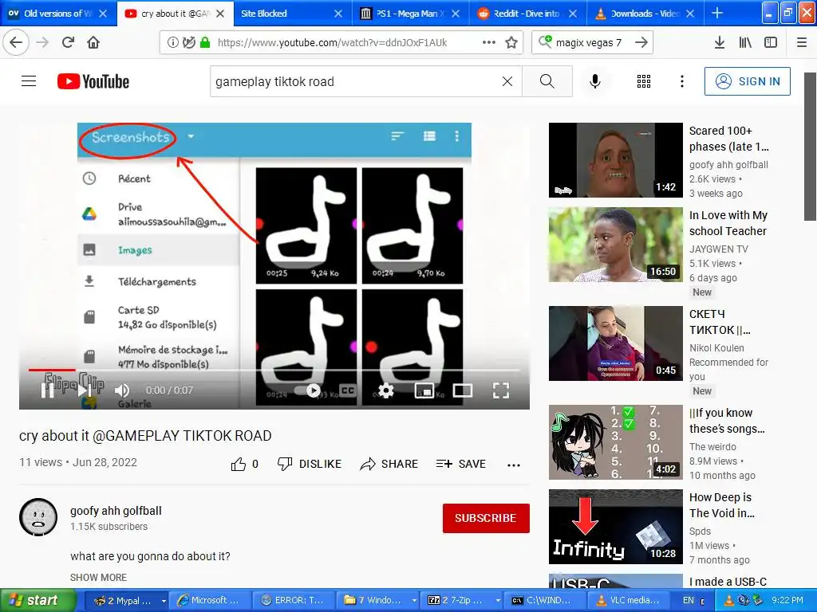This screenshot has height=612, width=817.
Task: Seek on the video progress bar
Action: click(x=274, y=370)
